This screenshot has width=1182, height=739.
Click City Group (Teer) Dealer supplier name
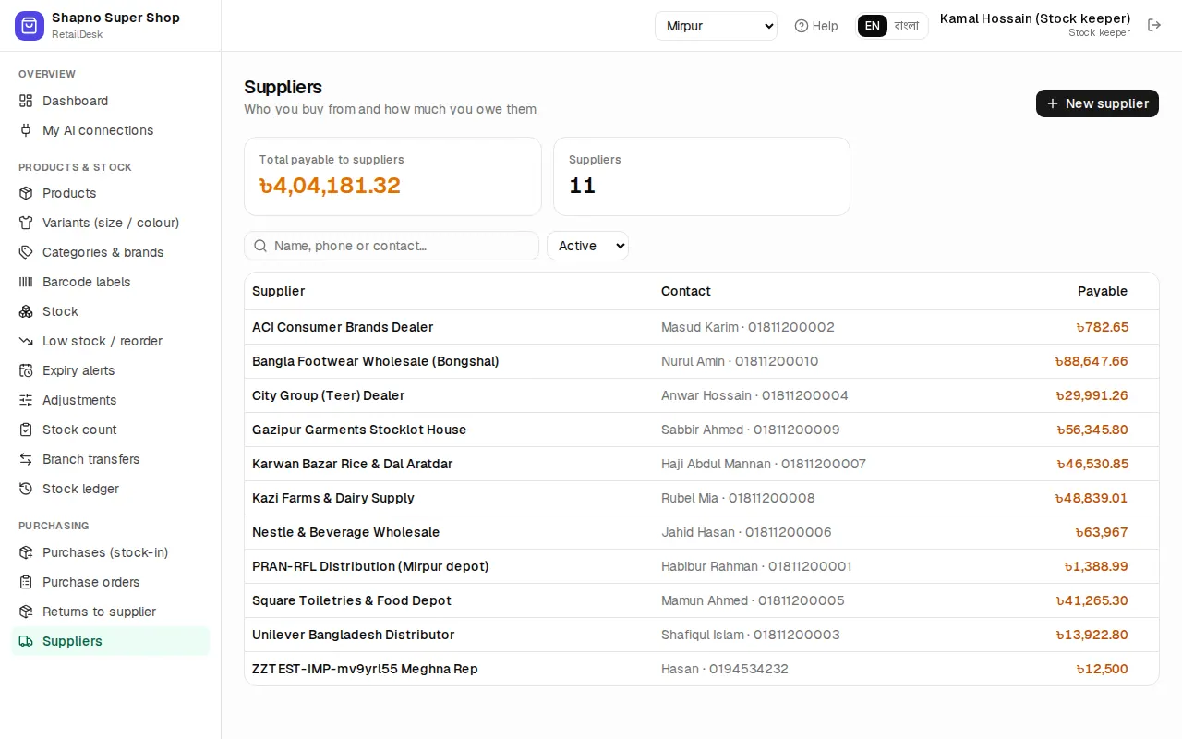pos(329,395)
